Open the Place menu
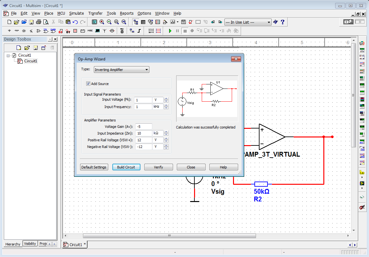Viewport: 369px width, 257px height. (x=49, y=13)
